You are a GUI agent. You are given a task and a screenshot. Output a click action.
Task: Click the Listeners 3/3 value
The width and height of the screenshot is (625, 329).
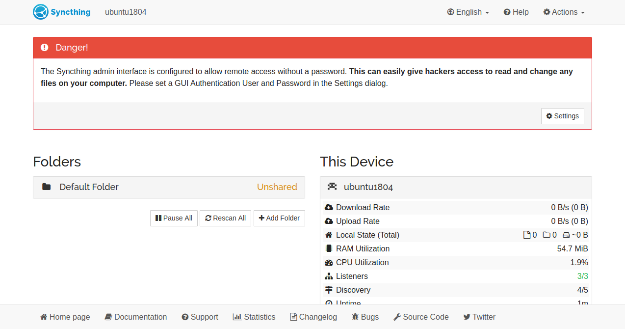583,276
